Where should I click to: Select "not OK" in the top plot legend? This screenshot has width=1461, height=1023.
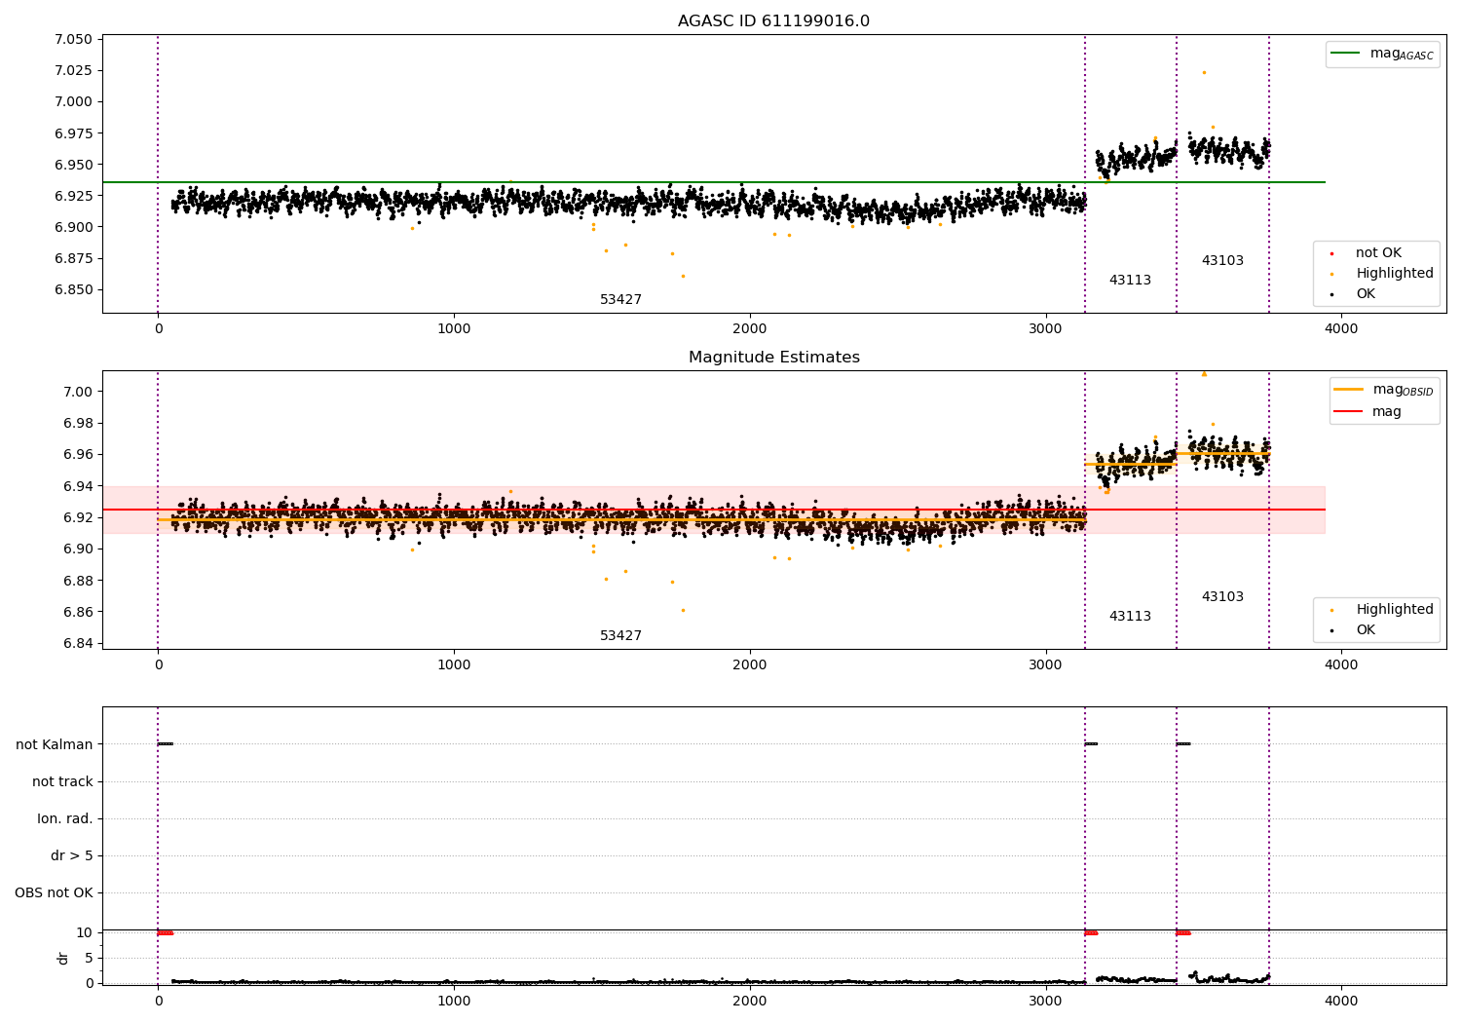(1378, 253)
